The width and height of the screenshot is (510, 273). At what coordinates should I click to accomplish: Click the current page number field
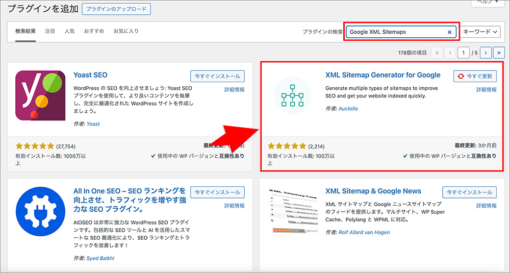[x=463, y=53]
